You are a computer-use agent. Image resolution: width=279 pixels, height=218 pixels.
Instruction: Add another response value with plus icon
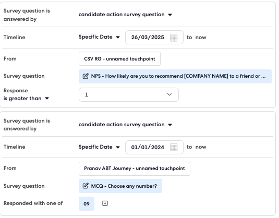pyautogui.click(x=105, y=203)
